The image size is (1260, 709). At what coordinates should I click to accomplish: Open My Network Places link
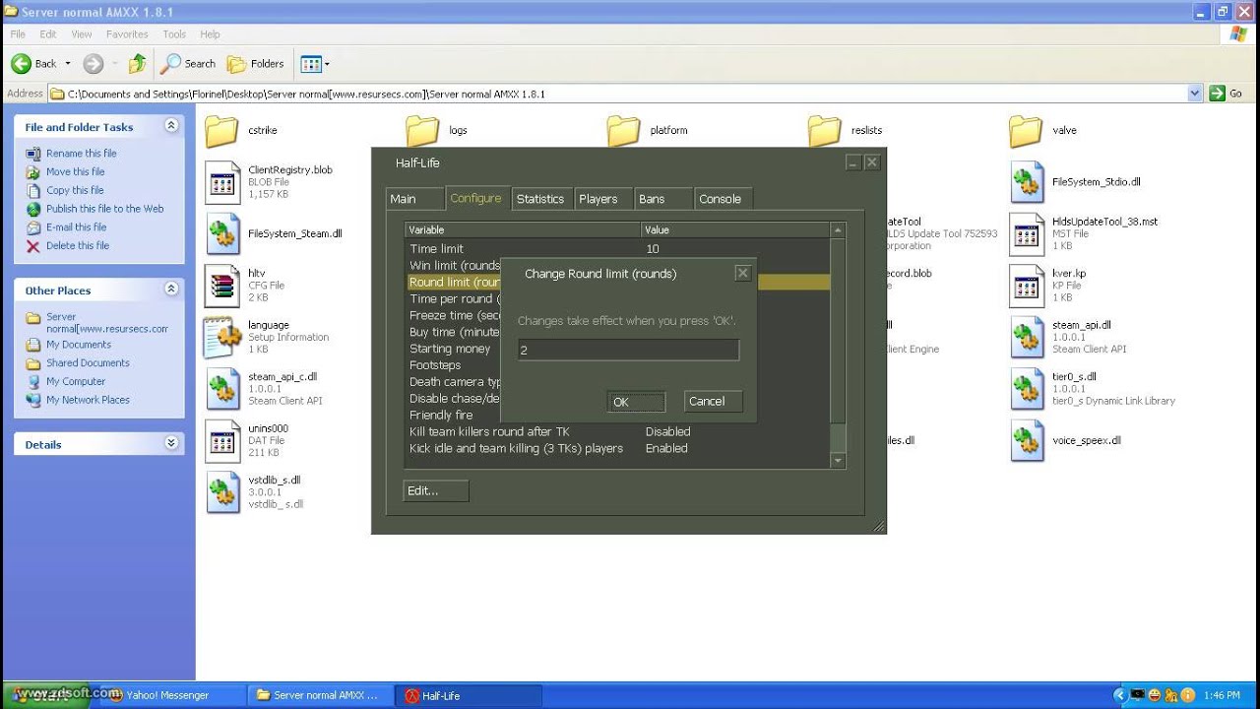pos(88,400)
